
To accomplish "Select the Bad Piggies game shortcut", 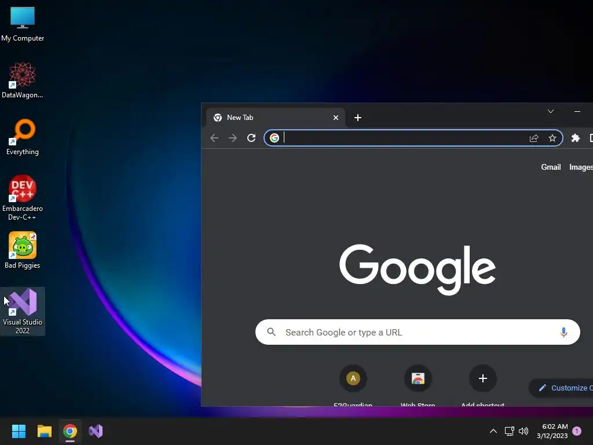I will coord(23,250).
